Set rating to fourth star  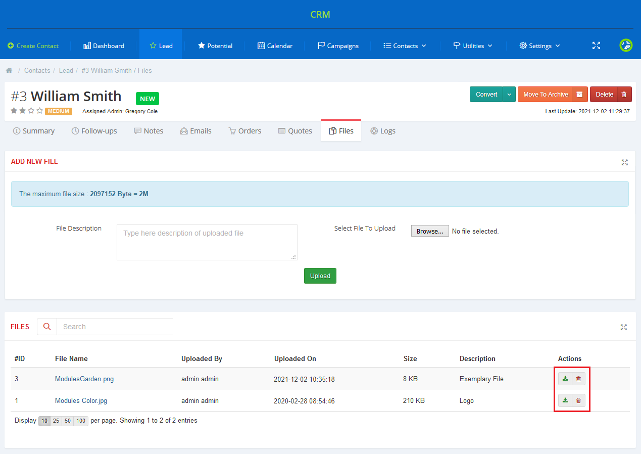pos(40,111)
